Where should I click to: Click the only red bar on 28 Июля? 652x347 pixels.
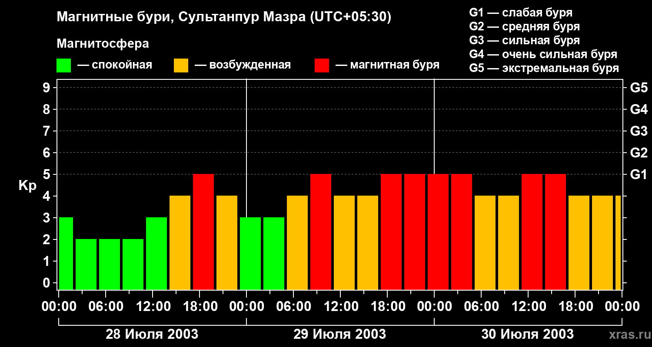pos(203,232)
